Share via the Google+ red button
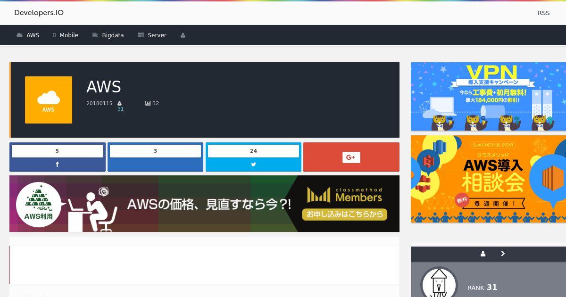Image resolution: width=566 pixels, height=297 pixels. point(351,157)
